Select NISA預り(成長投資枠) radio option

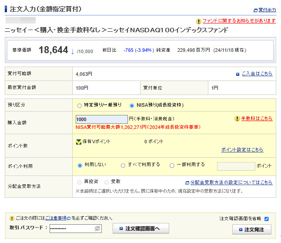pos(132,105)
